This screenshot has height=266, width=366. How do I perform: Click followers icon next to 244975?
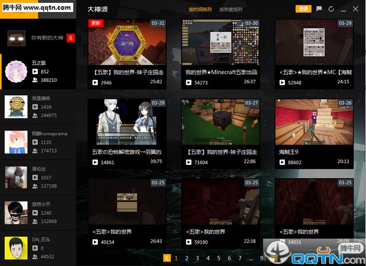point(35,115)
